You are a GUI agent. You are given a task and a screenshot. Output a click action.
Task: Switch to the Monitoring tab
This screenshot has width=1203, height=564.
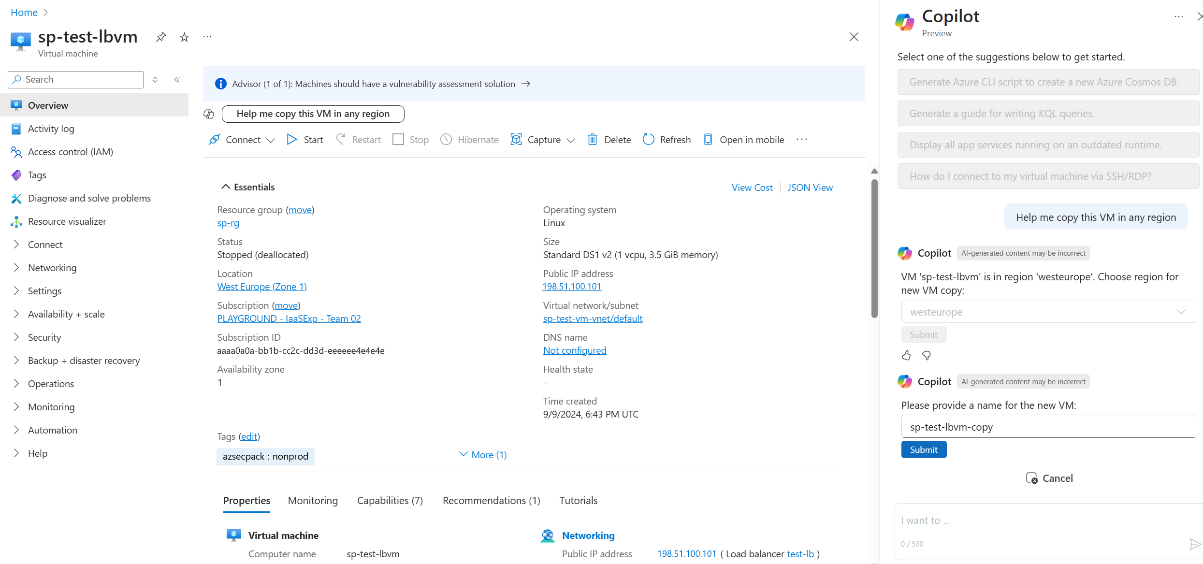(x=313, y=501)
